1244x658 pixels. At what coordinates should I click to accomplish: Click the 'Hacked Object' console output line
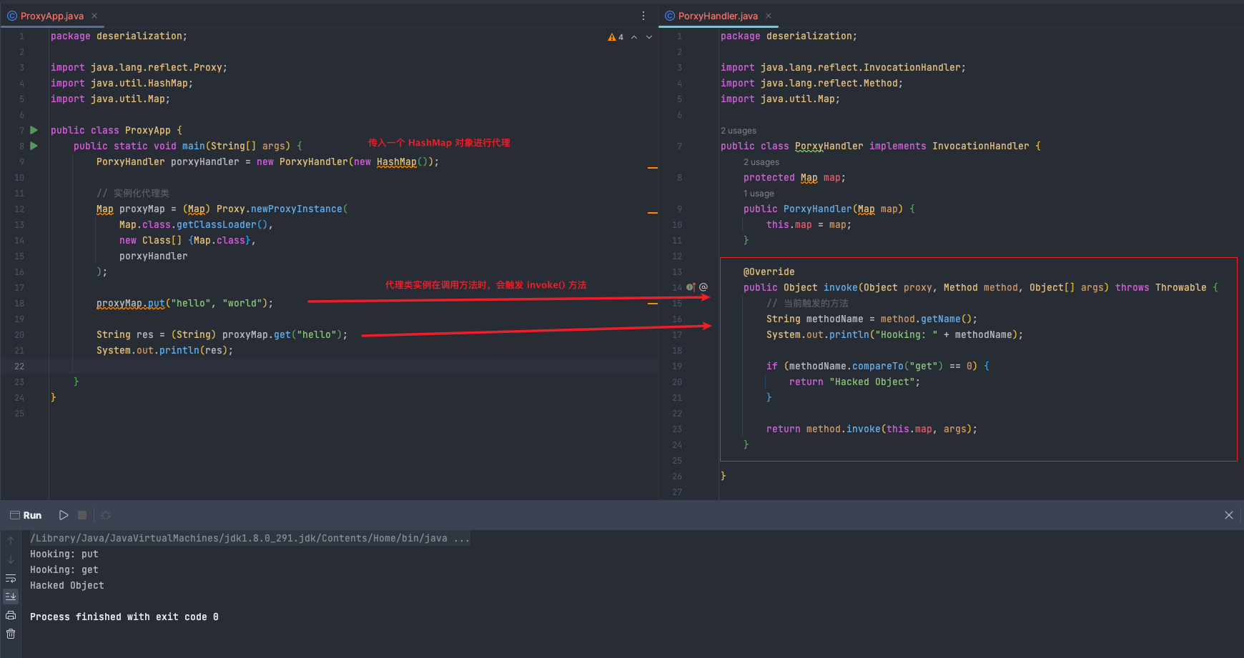(x=67, y=586)
